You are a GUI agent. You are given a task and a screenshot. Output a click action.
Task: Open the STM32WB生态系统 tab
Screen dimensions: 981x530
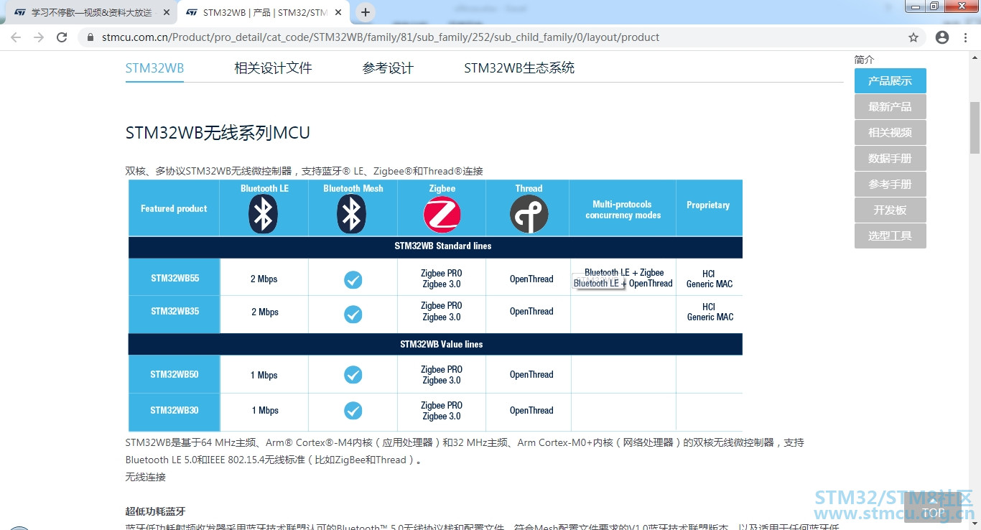click(519, 68)
